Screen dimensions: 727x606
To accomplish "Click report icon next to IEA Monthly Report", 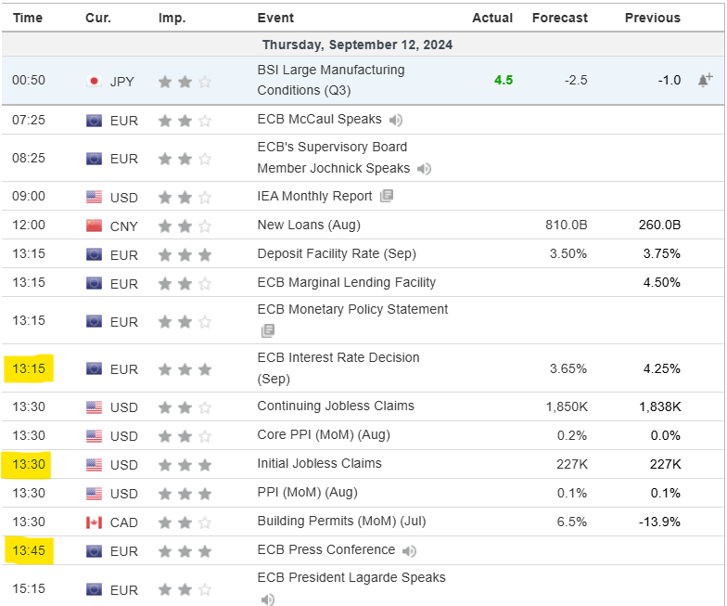I will point(387,196).
